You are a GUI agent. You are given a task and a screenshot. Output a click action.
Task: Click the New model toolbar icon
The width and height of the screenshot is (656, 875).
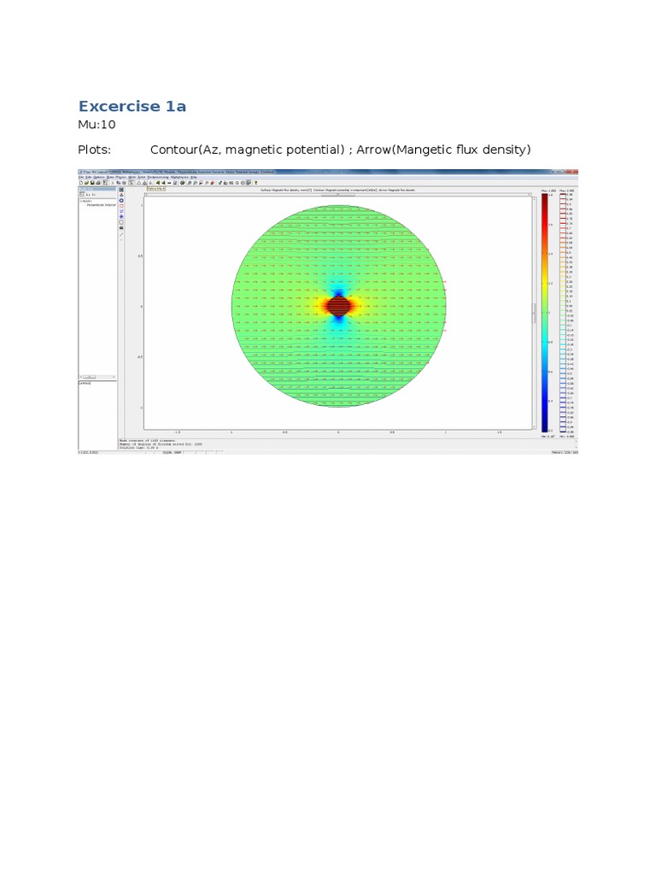click(x=81, y=183)
